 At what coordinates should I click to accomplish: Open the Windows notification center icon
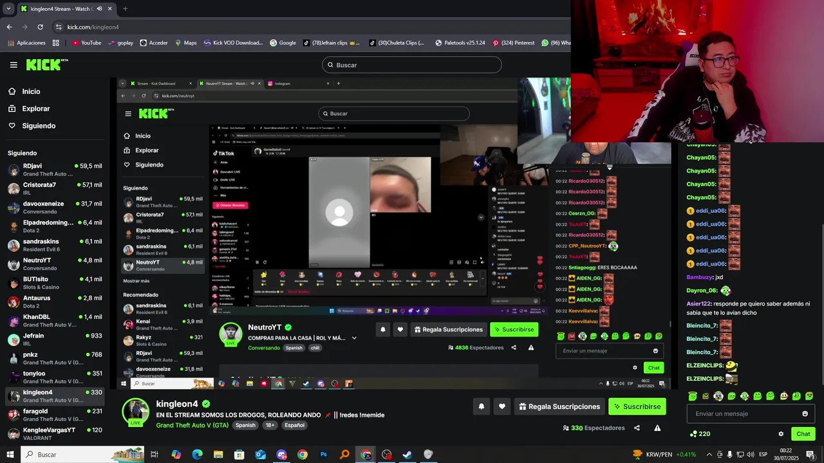810,455
